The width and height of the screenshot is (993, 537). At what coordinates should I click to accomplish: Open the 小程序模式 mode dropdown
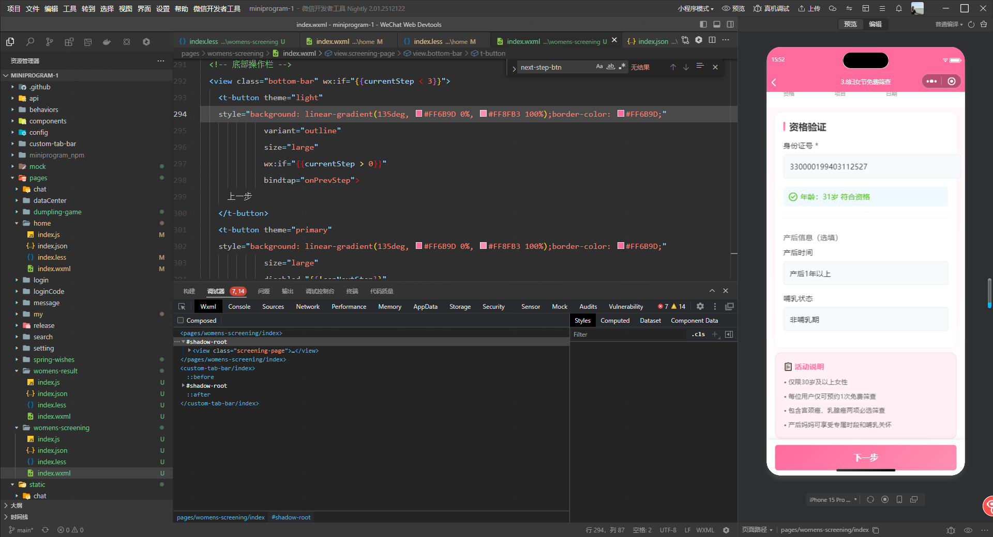tap(695, 9)
